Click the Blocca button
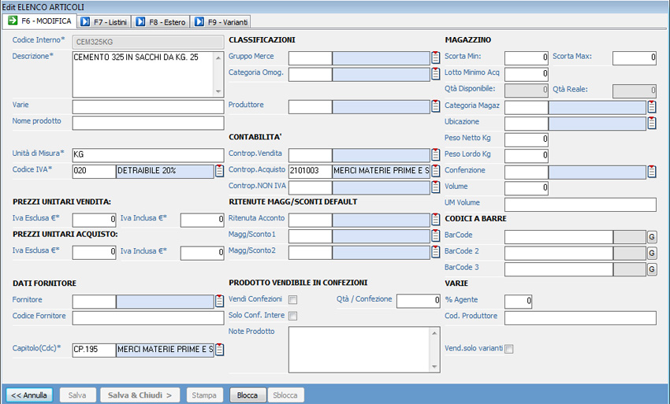This screenshot has width=670, height=404. point(248,395)
